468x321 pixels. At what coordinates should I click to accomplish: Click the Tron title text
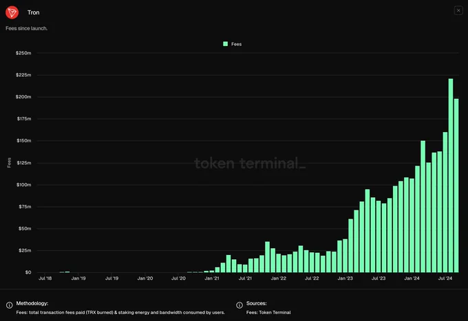coord(34,12)
